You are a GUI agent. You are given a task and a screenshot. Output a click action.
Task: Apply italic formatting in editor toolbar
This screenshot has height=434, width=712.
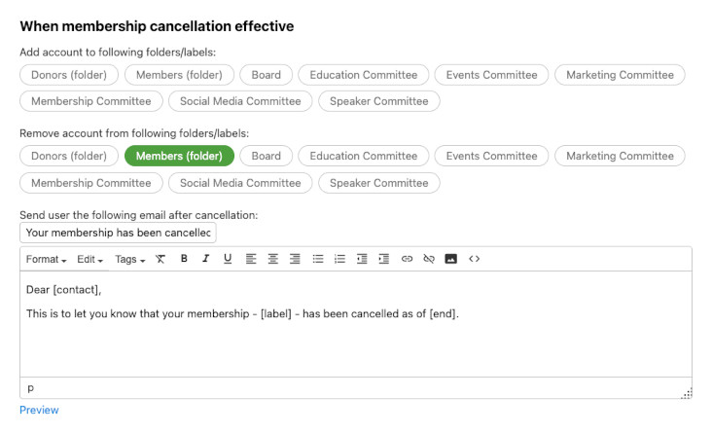pyautogui.click(x=205, y=259)
